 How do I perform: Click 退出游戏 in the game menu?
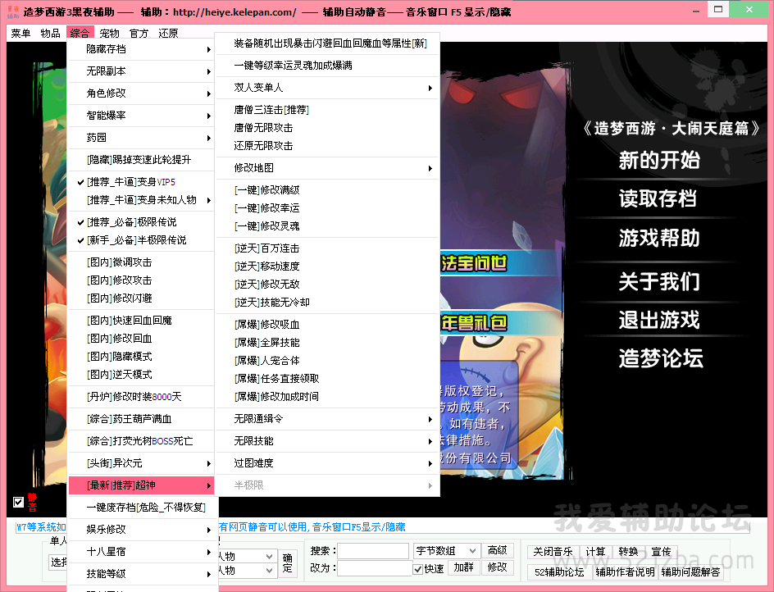point(659,320)
